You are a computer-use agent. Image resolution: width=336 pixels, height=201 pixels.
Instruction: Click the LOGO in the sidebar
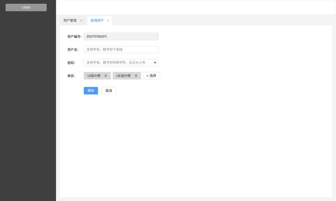coord(26,7)
